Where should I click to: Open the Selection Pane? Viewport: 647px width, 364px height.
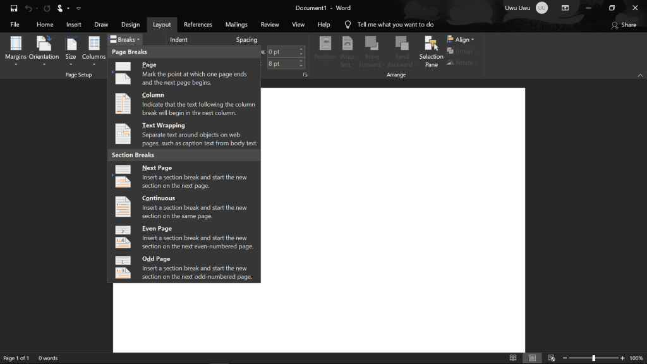(432, 51)
